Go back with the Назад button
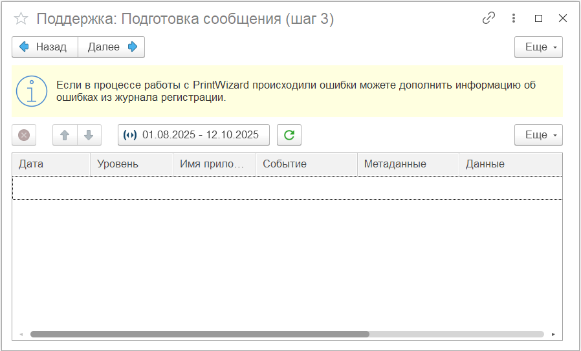Screen dimensions: 581x351 [45, 47]
